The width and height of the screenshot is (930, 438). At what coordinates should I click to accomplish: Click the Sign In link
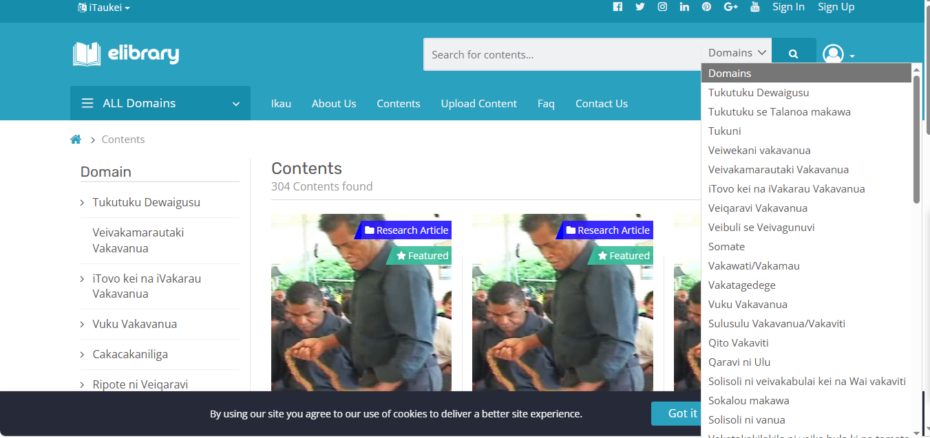click(x=788, y=7)
